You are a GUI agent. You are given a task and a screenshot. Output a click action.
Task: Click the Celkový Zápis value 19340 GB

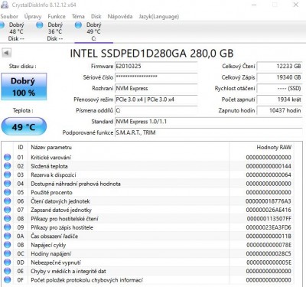(279, 77)
